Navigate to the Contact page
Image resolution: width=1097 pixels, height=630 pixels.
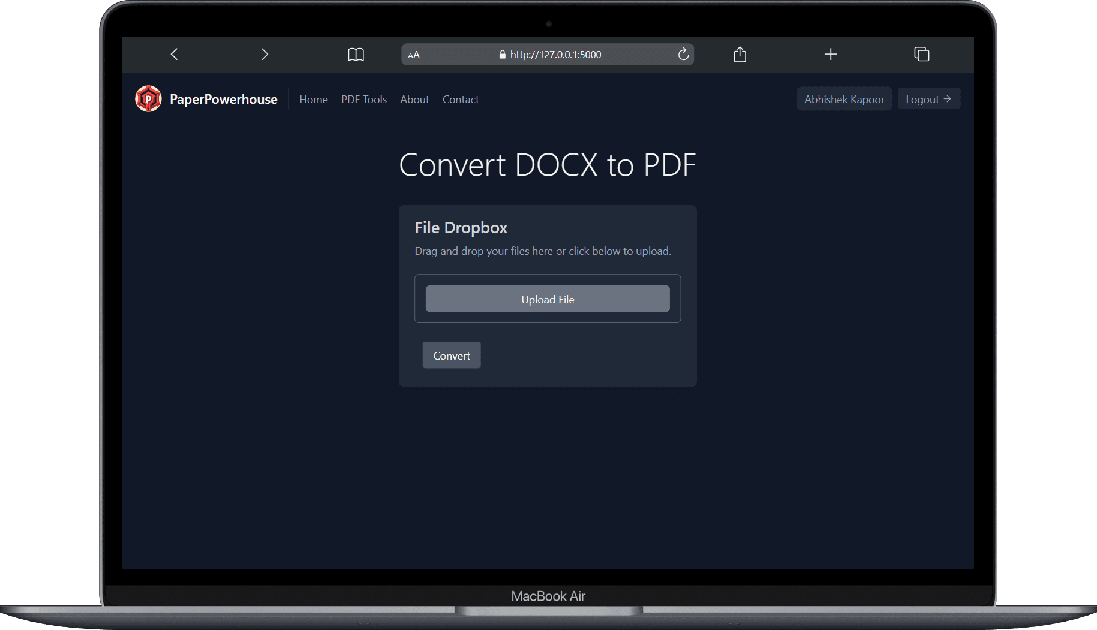tap(460, 100)
